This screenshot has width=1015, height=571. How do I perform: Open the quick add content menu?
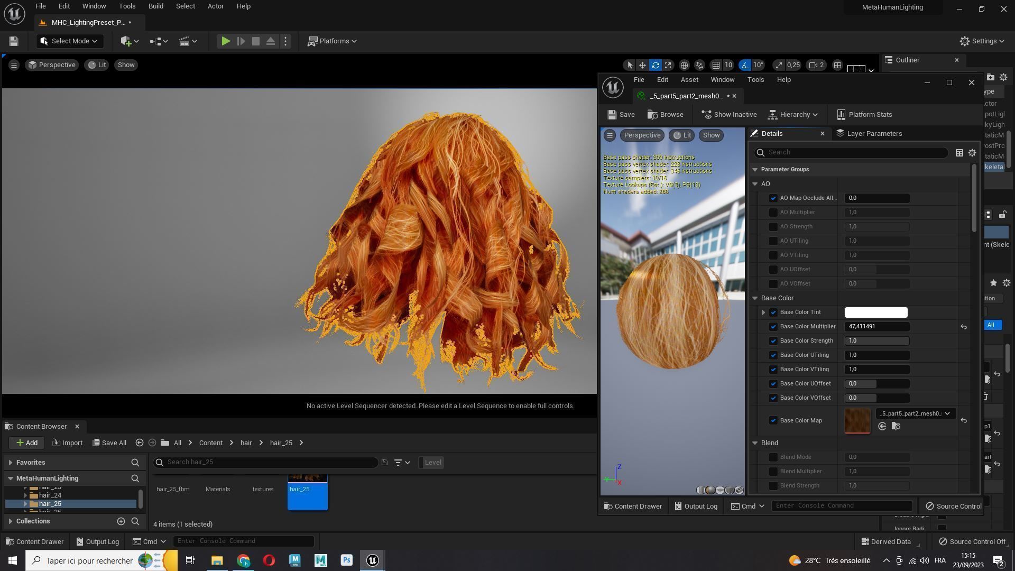tap(130, 41)
